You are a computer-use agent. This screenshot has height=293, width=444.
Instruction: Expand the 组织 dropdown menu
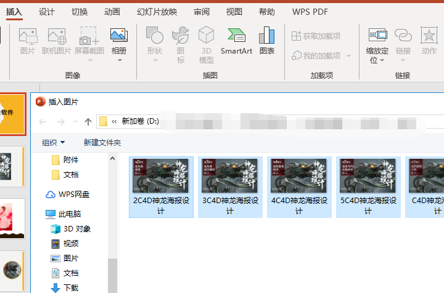point(53,143)
